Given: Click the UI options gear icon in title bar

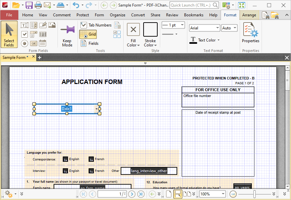Looking at the screenshot, I should [x=226, y=5].
